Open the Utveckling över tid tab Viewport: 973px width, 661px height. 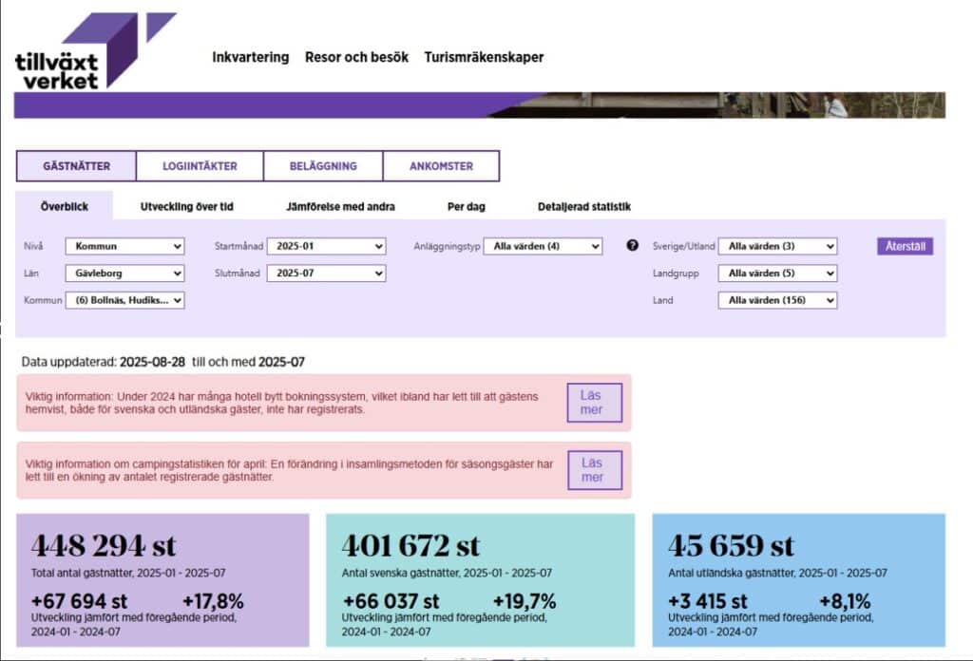(x=186, y=206)
